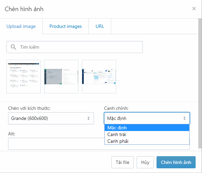This screenshot has width=202, height=173.
Task: Click the magnifying glass search icon
Action: click(13, 47)
